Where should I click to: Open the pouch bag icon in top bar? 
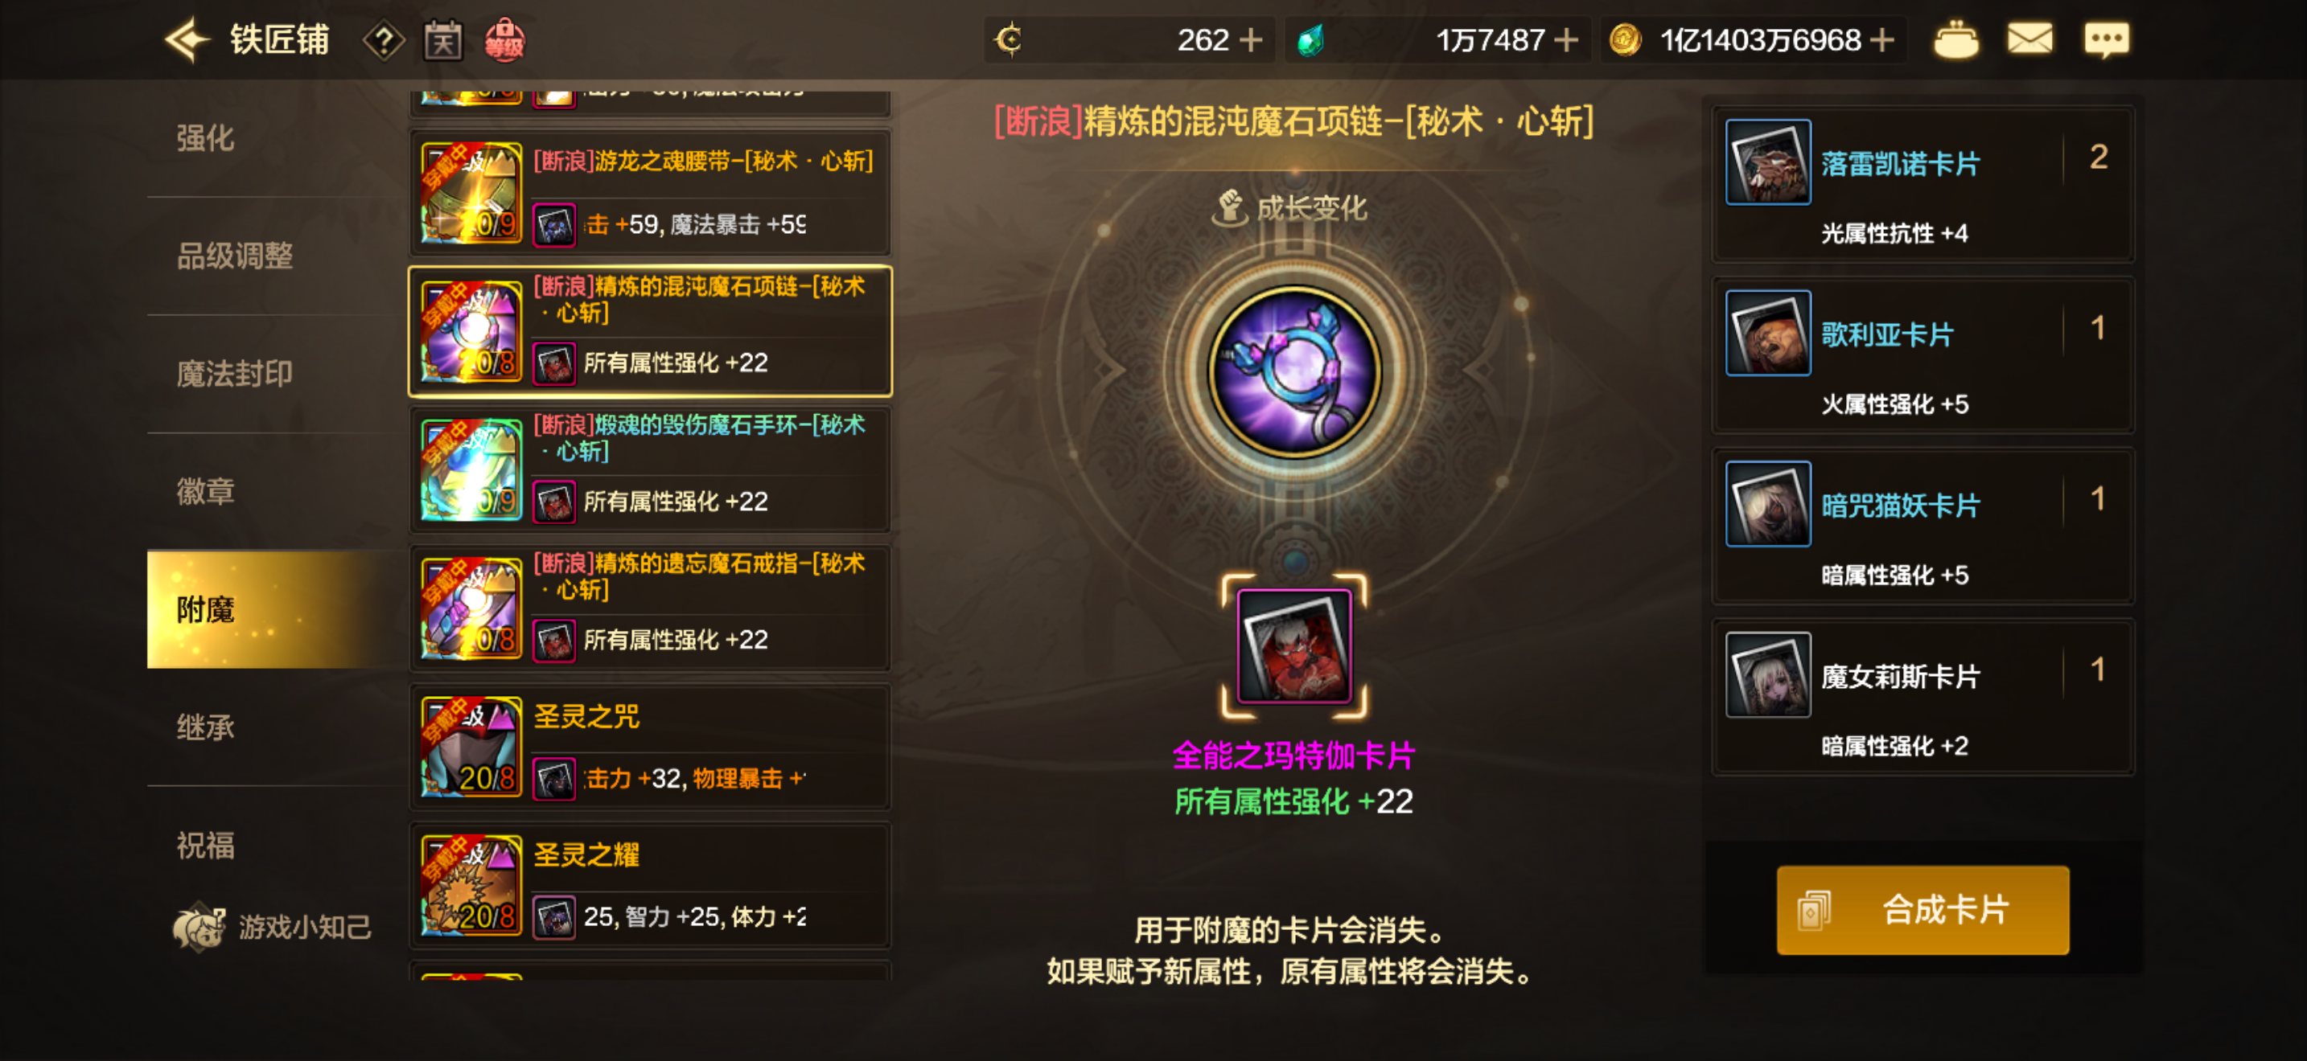[x=1956, y=40]
